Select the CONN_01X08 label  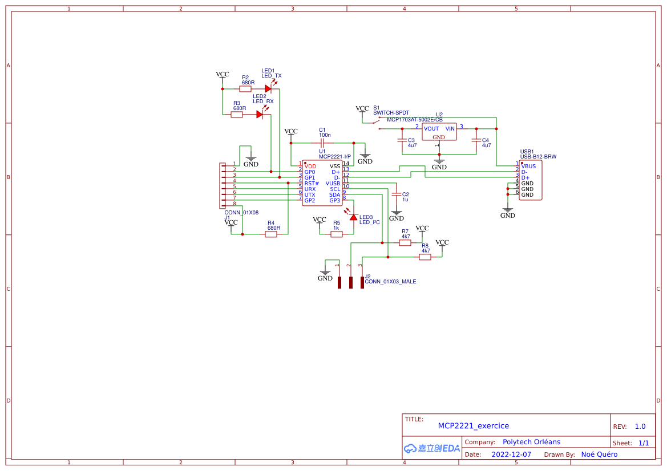241,212
